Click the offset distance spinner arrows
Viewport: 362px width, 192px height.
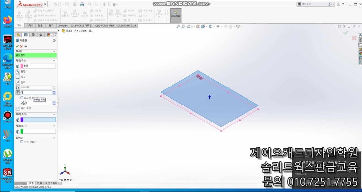point(54,93)
